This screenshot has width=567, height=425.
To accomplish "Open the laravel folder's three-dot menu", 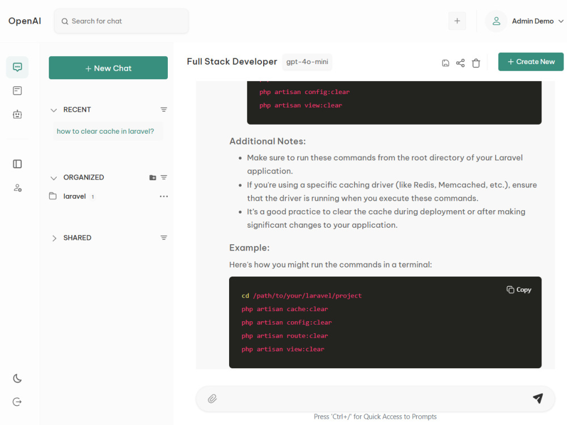I will tap(164, 196).
